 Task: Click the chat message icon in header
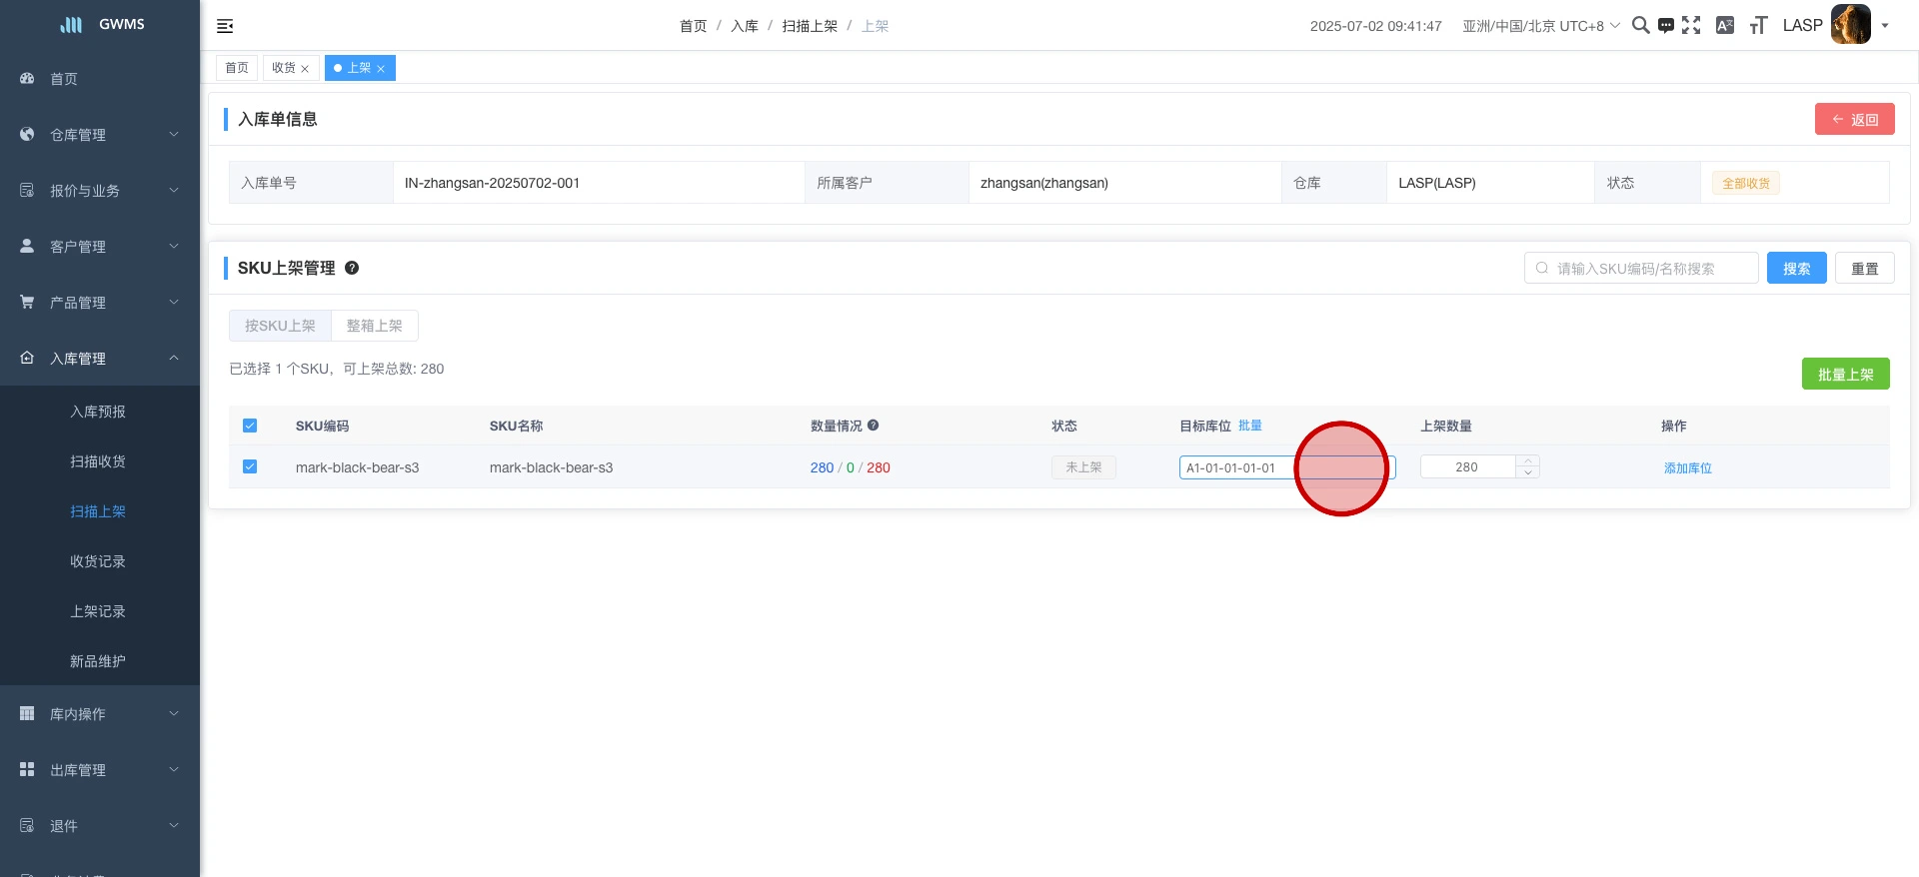pos(1665,26)
